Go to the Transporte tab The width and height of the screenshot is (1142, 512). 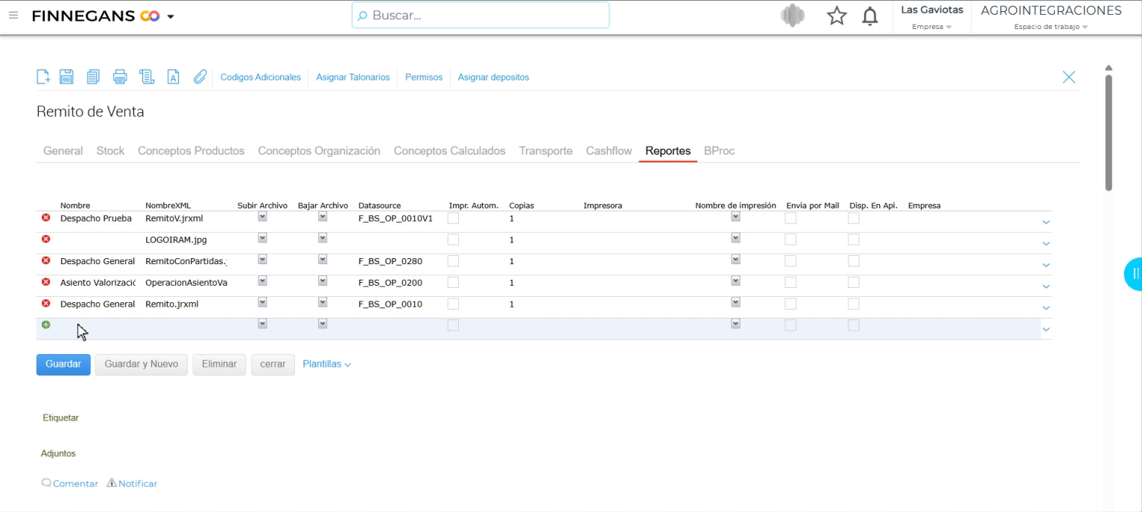coord(546,150)
